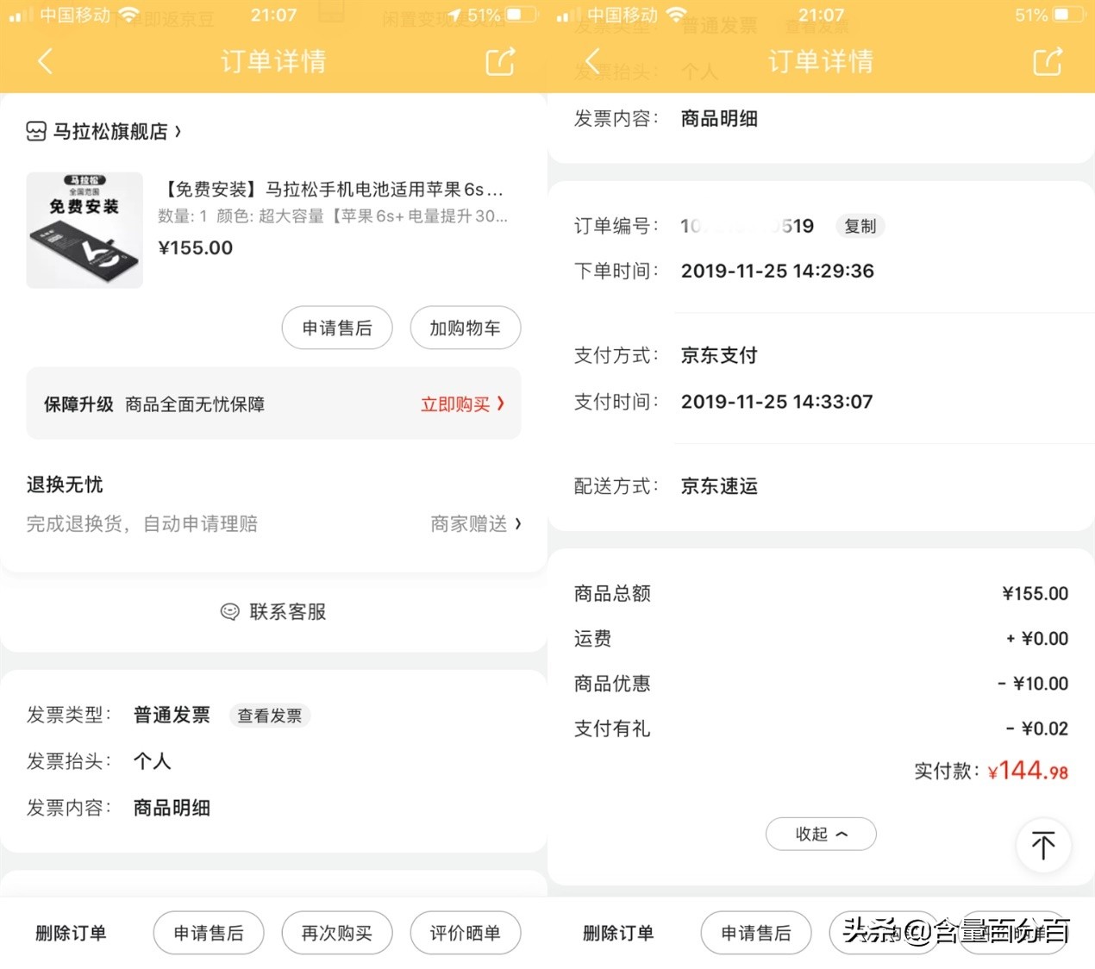The height and width of the screenshot is (969, 1095).
Task: Tap 查看发票 to view the invoice
Action: (269, 715)
